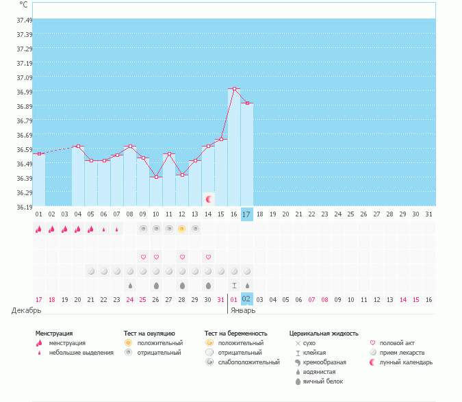Click the medication pill icon on December 24
This screenshot has height=402, width=462.
(x=130, y=271)
